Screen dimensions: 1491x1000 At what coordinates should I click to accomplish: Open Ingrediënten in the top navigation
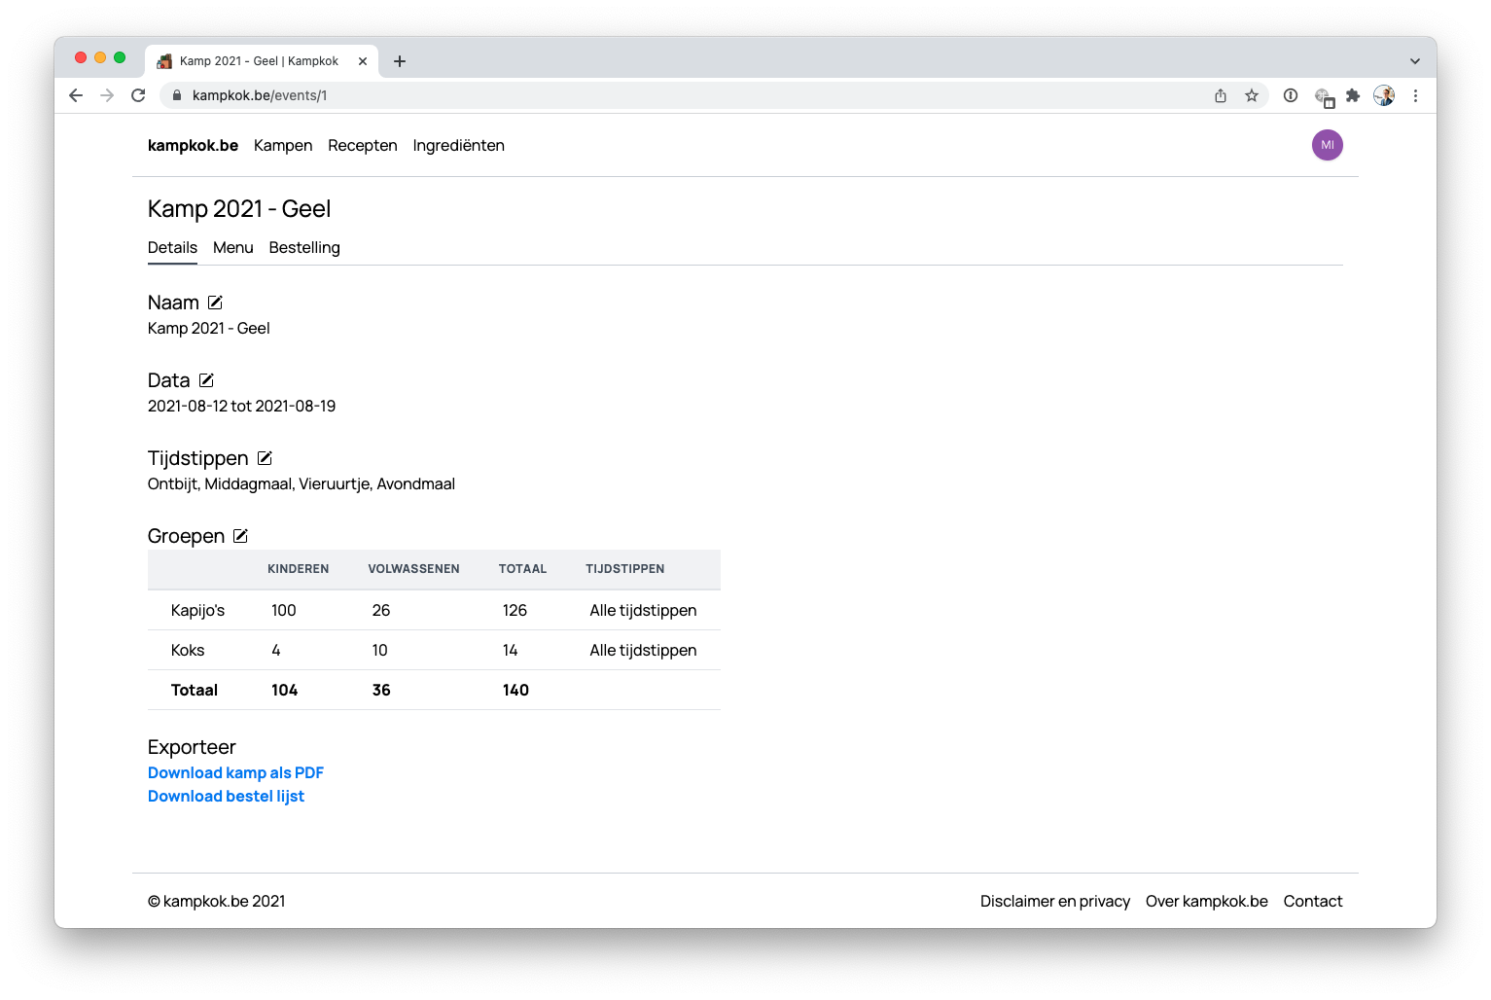pyautogui.click(x=458, y=146)
